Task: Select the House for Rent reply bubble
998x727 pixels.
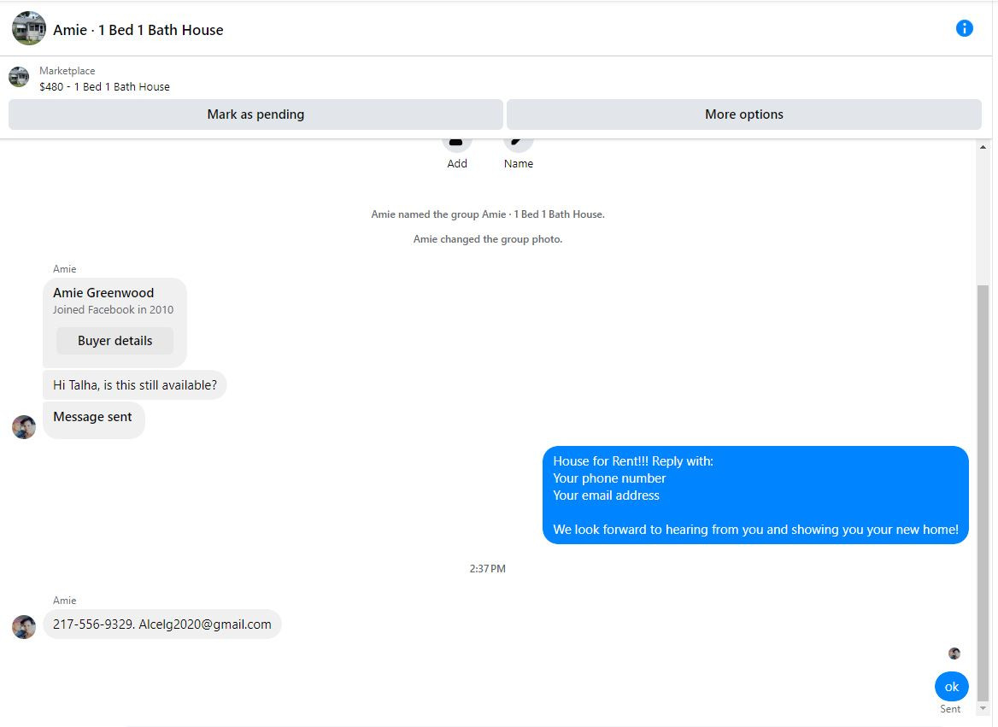Action: click(755, 495)
